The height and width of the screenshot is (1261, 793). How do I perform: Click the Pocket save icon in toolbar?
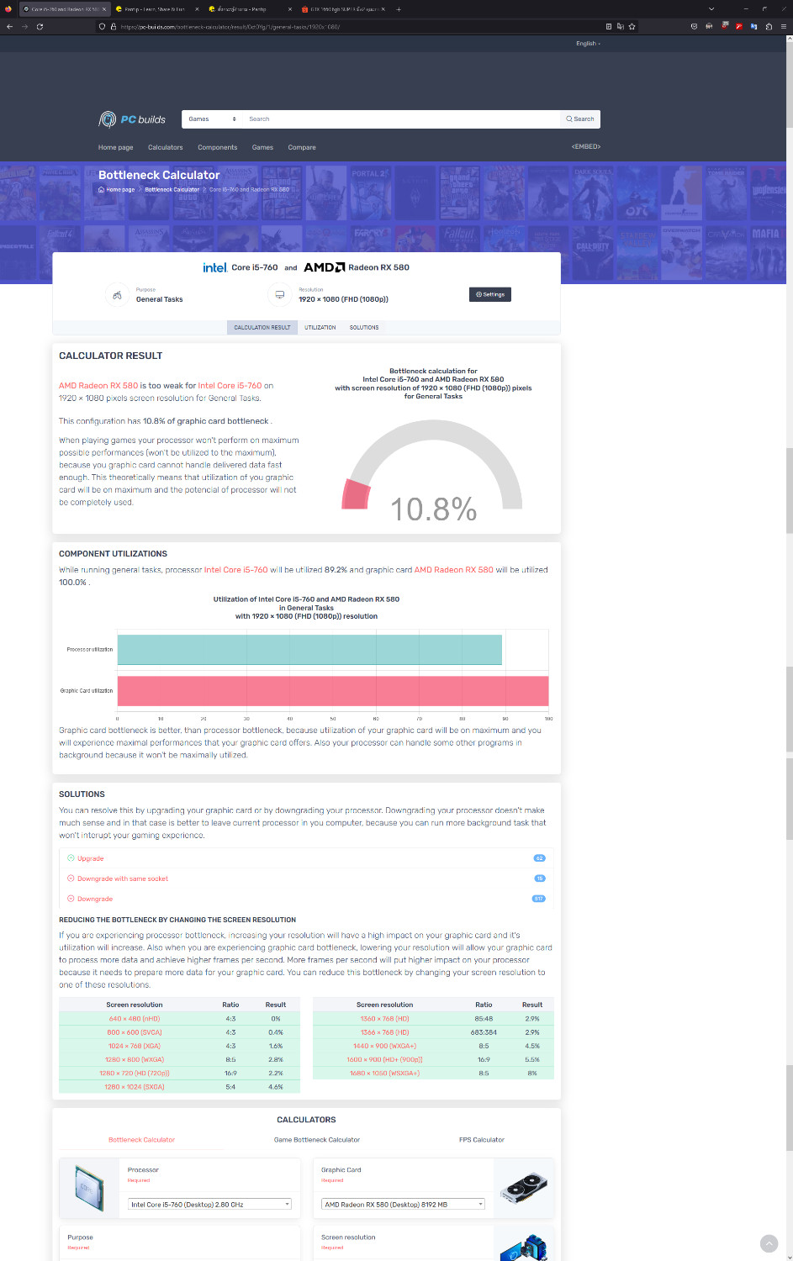click(x=694, y=26)
